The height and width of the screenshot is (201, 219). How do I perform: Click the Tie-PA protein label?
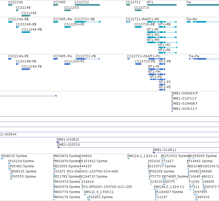coord(194,56)
